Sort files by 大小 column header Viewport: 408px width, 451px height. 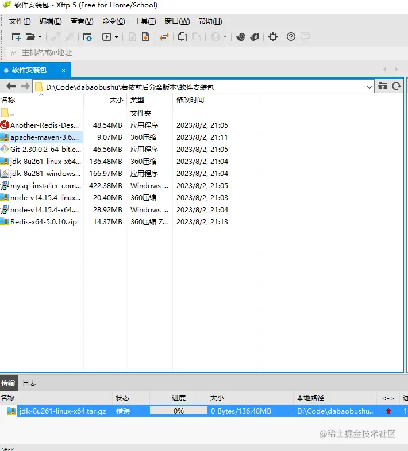105,100
